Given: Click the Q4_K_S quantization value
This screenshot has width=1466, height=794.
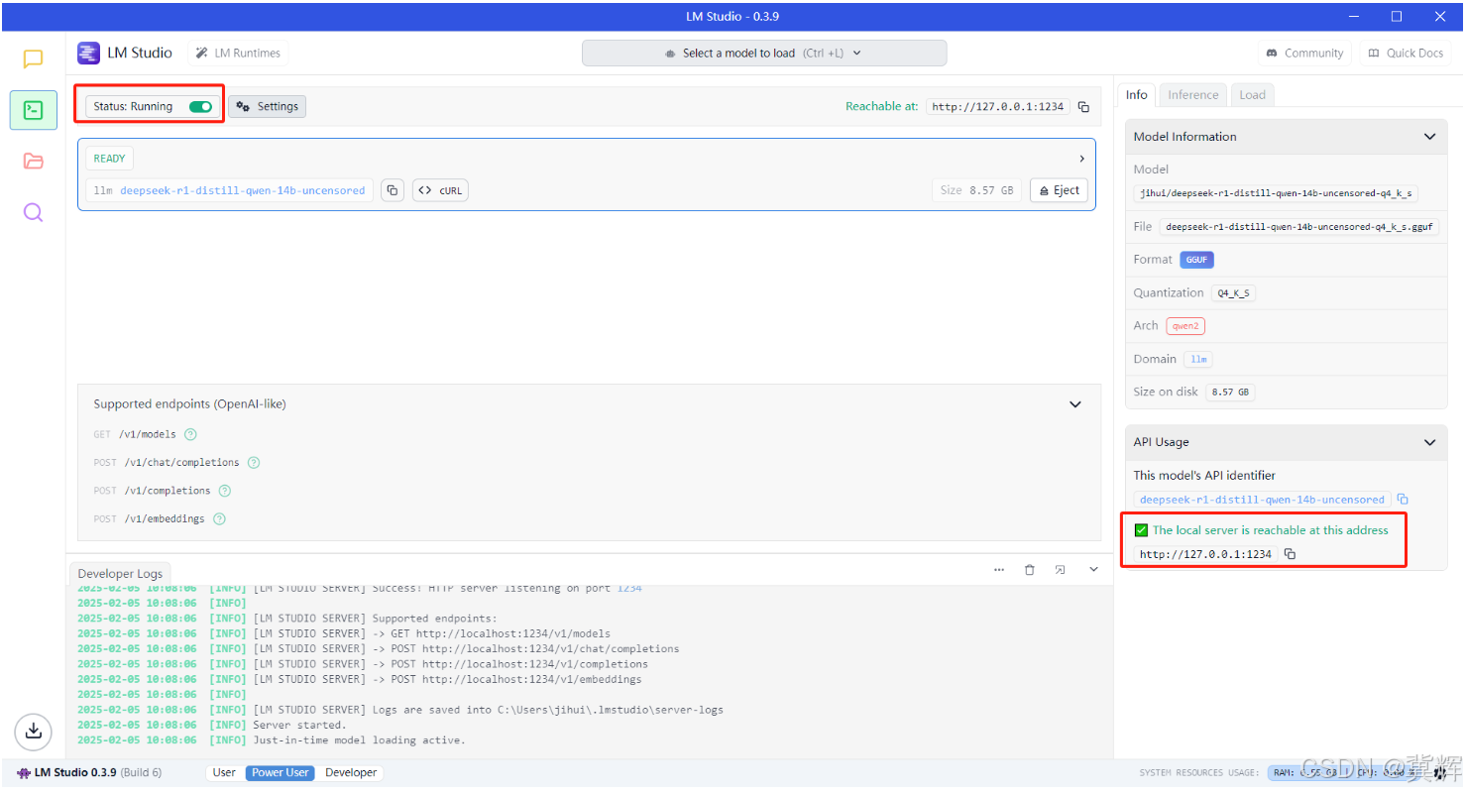Looking at the screenshot, I should pos(1233,293).
